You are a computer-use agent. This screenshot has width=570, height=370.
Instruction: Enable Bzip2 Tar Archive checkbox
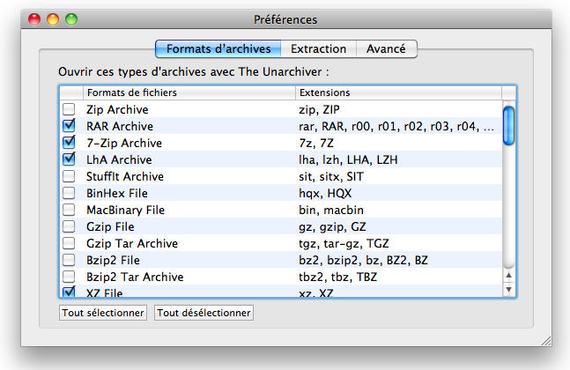[x=69, y=277]
